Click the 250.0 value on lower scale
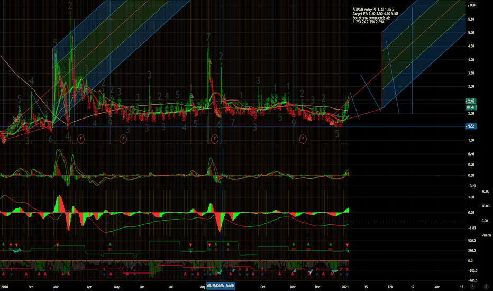 472,251
